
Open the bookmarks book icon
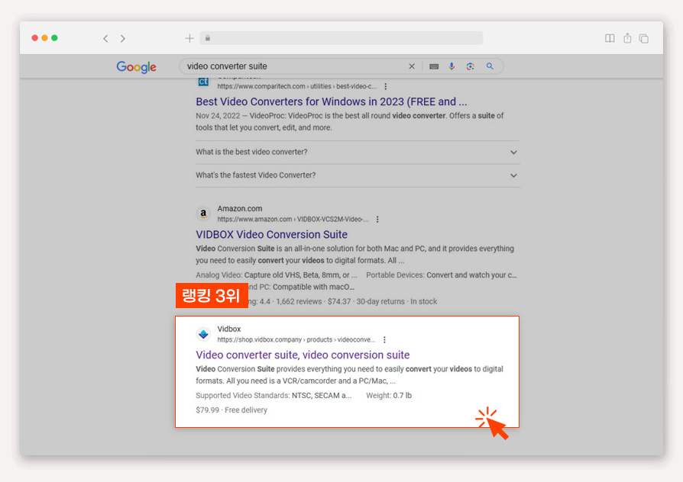610,38
